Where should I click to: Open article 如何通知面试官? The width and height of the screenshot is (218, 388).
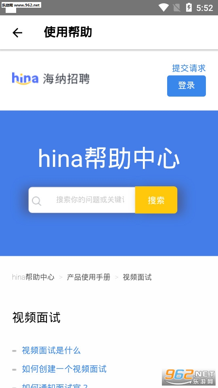[55, 386]
